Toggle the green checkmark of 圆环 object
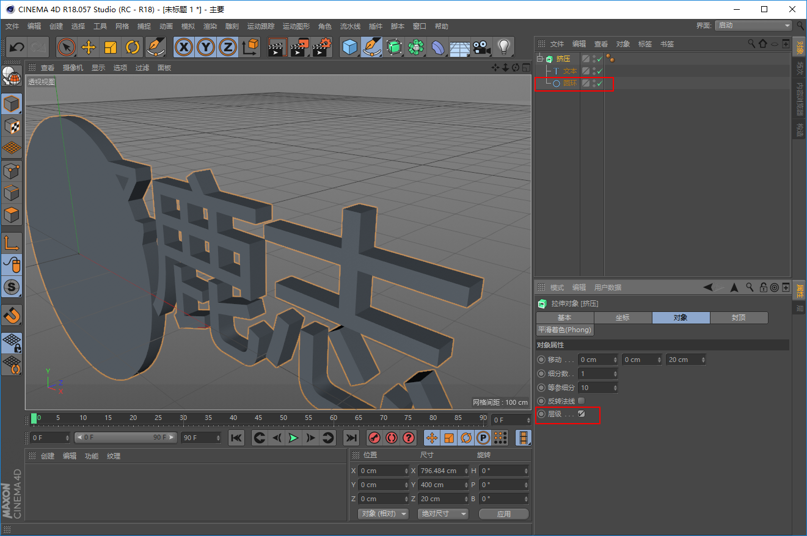The width and height of the screenshot is (807, 536). pyautogui.click(x=600, y=83)
